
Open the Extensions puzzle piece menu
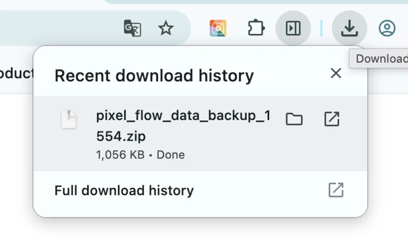[x=256, y=28]
